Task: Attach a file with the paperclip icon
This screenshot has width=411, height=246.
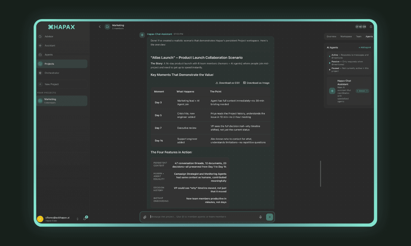Action: pos(145,217)
